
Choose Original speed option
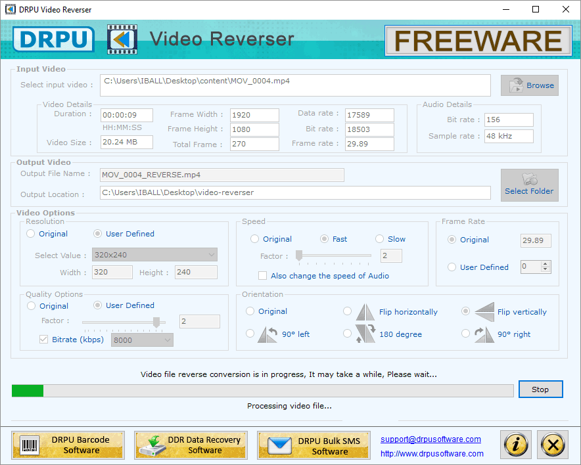click(254, 239)
